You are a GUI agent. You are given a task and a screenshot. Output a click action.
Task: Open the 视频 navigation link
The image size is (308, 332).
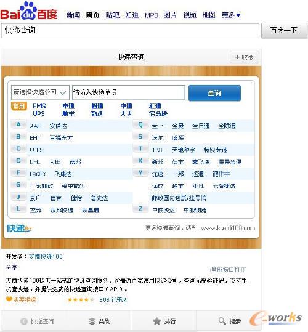[x=190, y=15]
